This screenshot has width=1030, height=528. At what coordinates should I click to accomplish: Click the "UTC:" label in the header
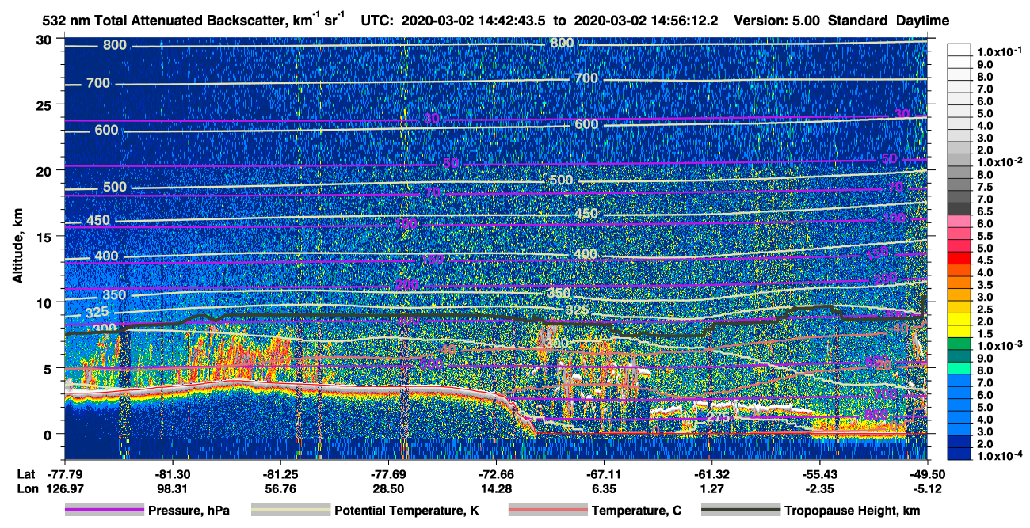[377, 21]
